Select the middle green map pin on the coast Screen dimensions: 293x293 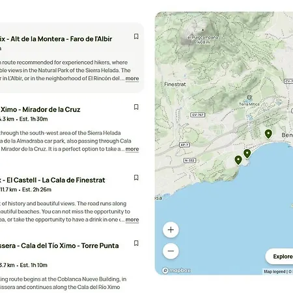click(247, 154)
